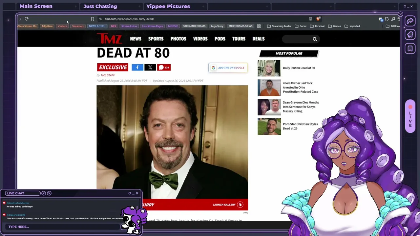420x236 pixels.
Task: Open the NEWS & TECH bookmark
Action: [x=97, y=26]
